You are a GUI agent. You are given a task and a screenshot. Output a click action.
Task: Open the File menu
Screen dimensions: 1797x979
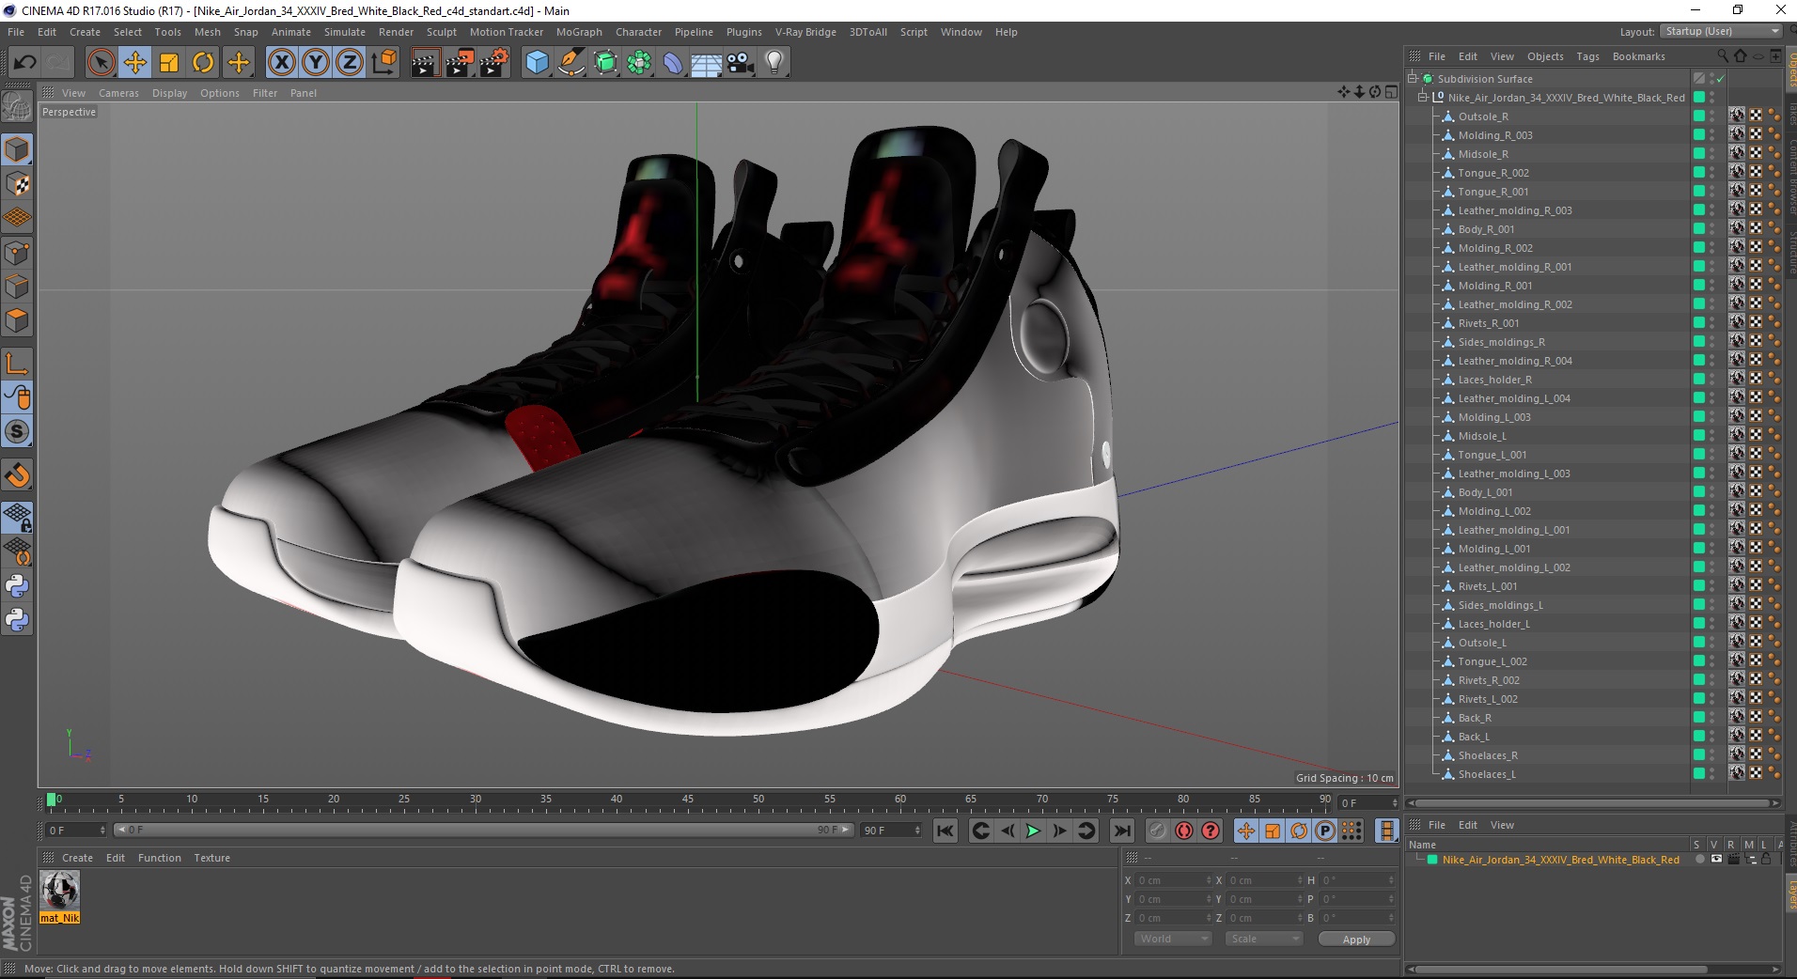(16, 32)
